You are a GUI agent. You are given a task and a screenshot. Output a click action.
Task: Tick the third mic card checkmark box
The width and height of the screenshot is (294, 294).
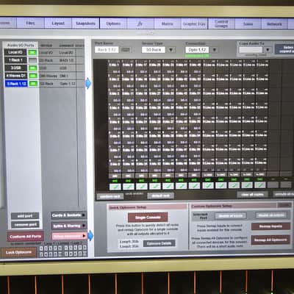coord(141,186)
